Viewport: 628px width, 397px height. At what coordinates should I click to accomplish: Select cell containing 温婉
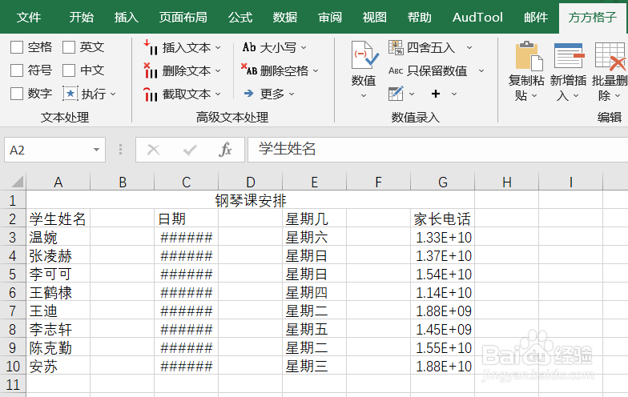coord(58,237)
